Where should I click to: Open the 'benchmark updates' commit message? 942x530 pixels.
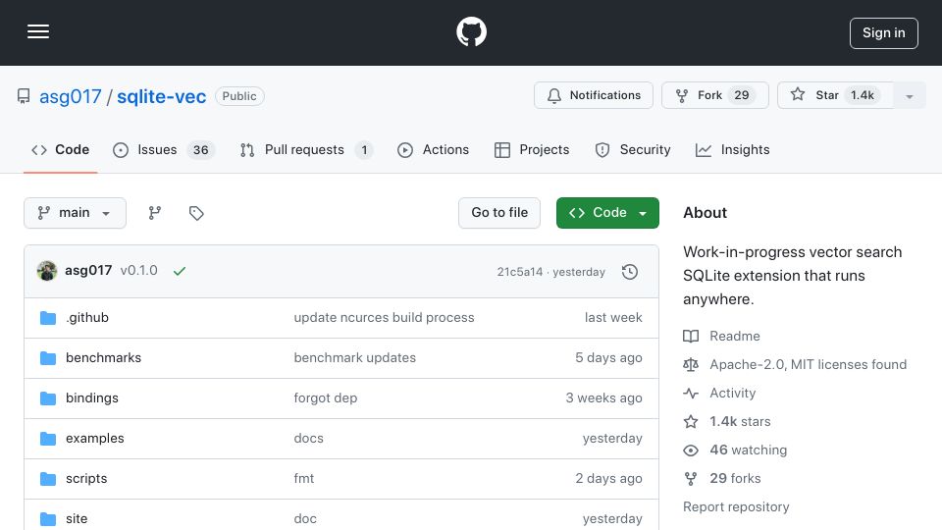pyautogui.click(x=354, y=357)
